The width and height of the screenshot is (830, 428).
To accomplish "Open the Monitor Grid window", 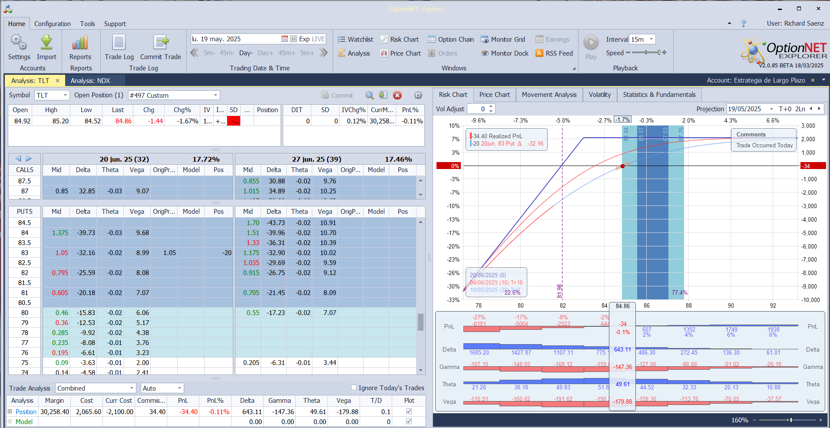I will coord(503,39).
